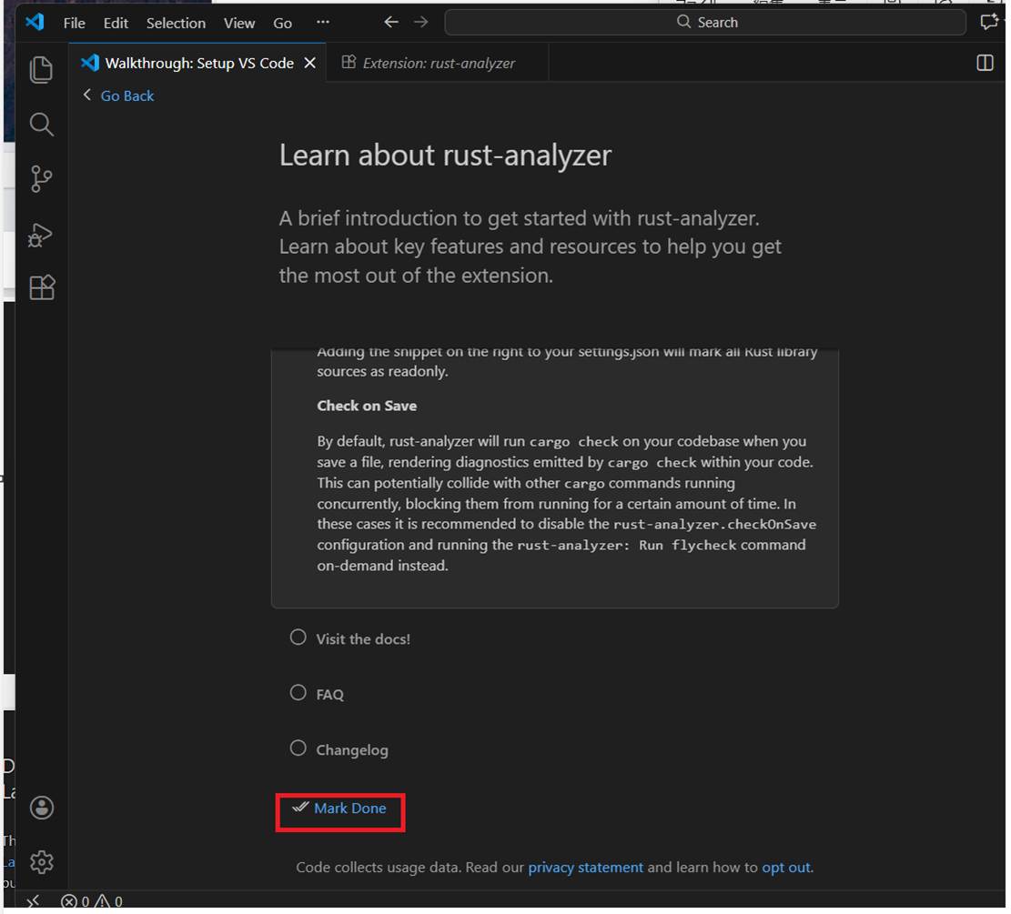Open the Source Control view
The height and width of the screenshot is (914, 1011).
(x=42, y=178)
